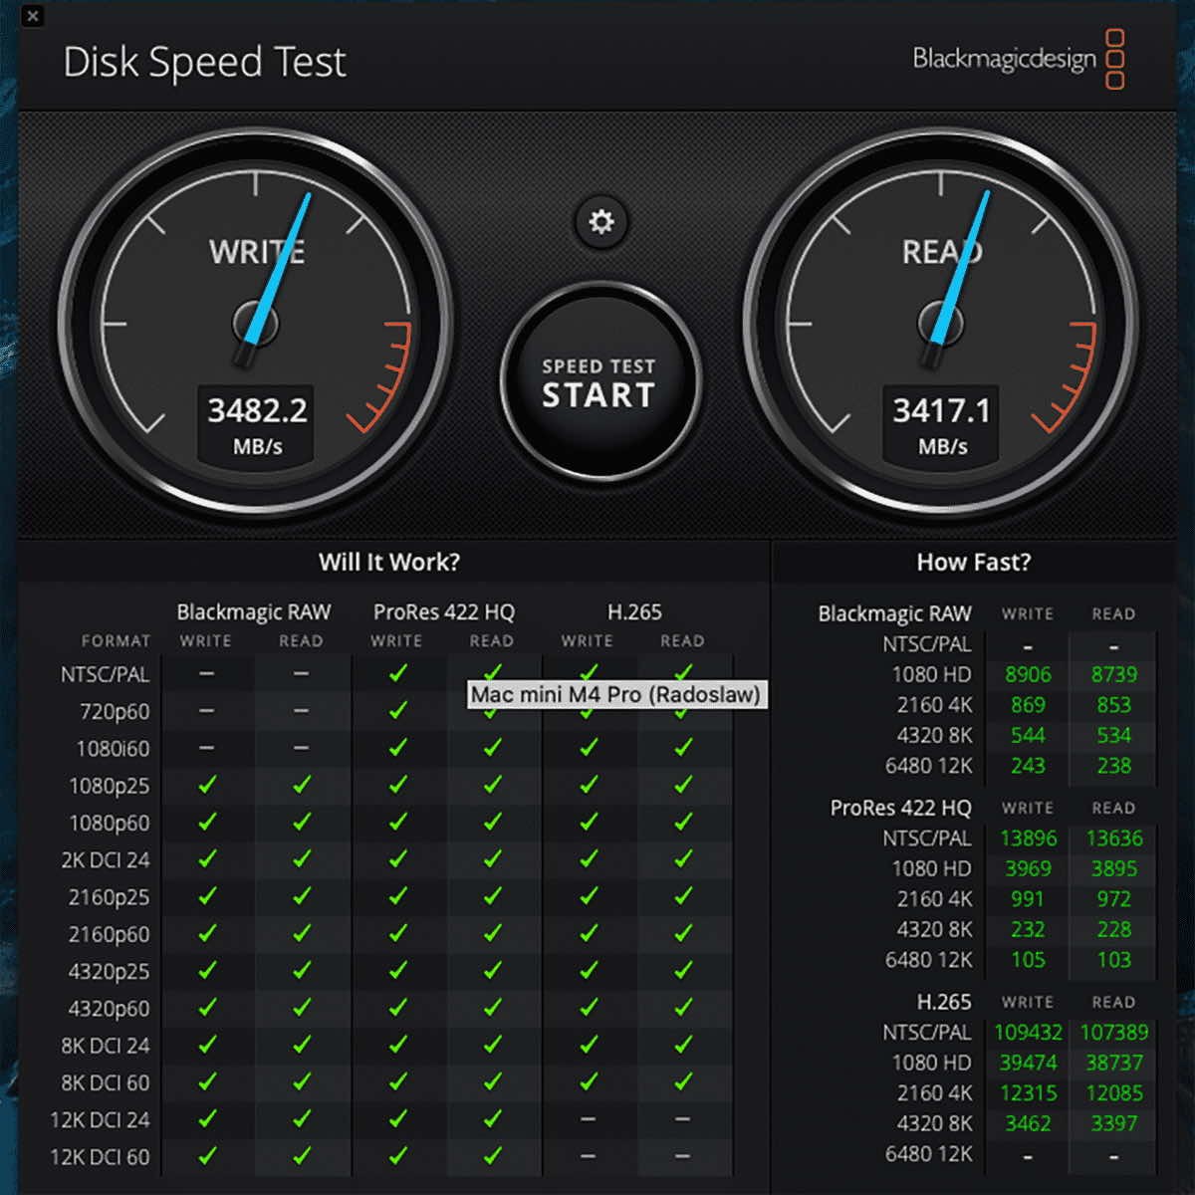The width and height of the screenshot is (1195, 1195).
Task: Click the Blackmagicdesign logo
Action: pos(1019,59)
